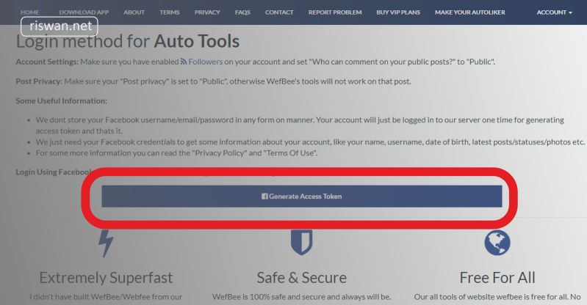Open the ABOUT page
This screenshot has width=587, height=305.
[x=134, y=12]
